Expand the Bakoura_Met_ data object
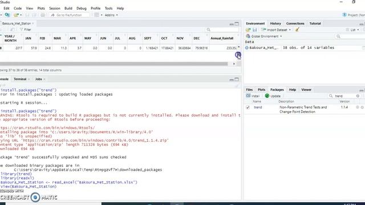365x205 pixels. pos(247,48)
